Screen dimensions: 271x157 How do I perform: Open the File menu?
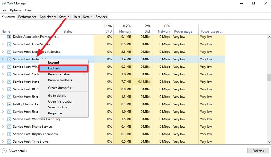(4, 10)
